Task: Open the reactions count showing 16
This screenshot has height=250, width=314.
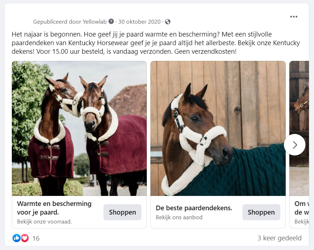Action: [36, 239]
